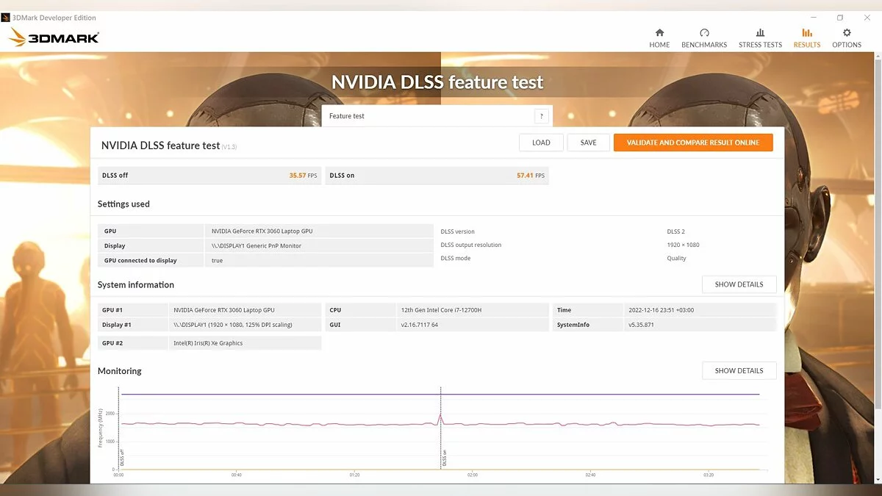Image resolution: width=882 pixels, height=496 pixels.
Task: Expand System information with Show Details
Action: tap(739, 284)
